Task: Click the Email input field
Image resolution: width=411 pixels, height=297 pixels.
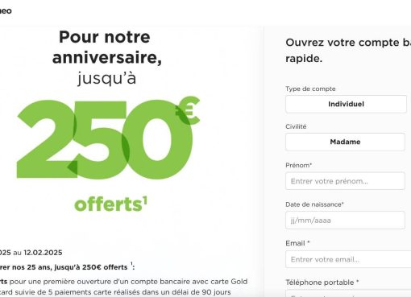Action: click(x=348, y=259)
